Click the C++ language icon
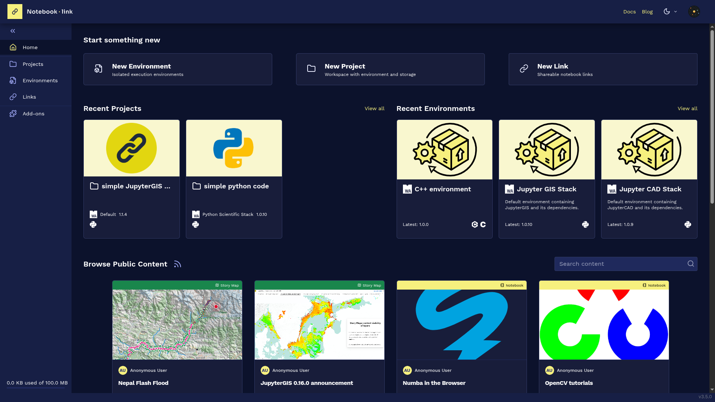The image size is (715, 402). (x=475, y=224)
